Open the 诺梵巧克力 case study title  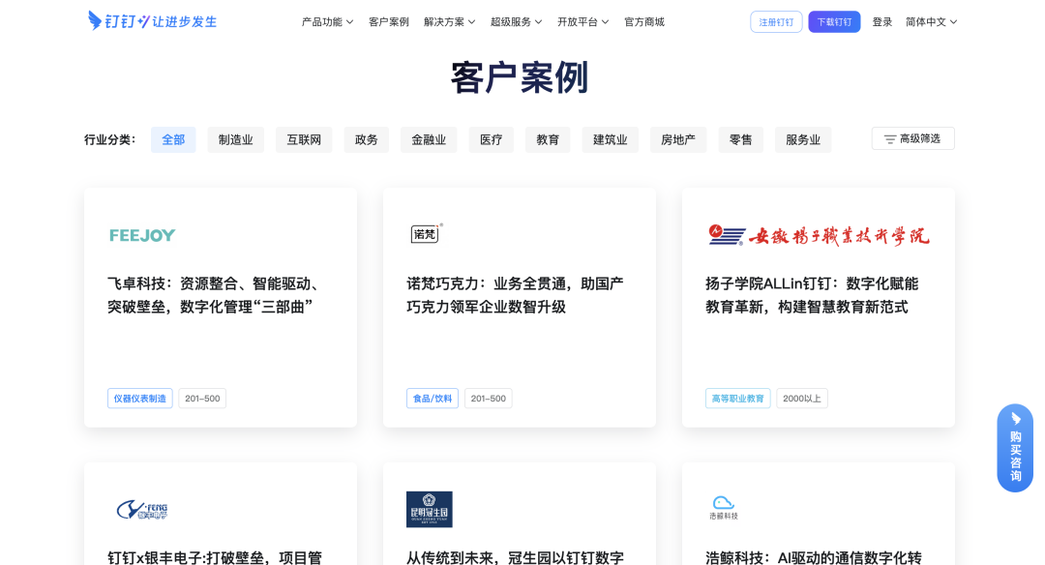coord(515,295)
